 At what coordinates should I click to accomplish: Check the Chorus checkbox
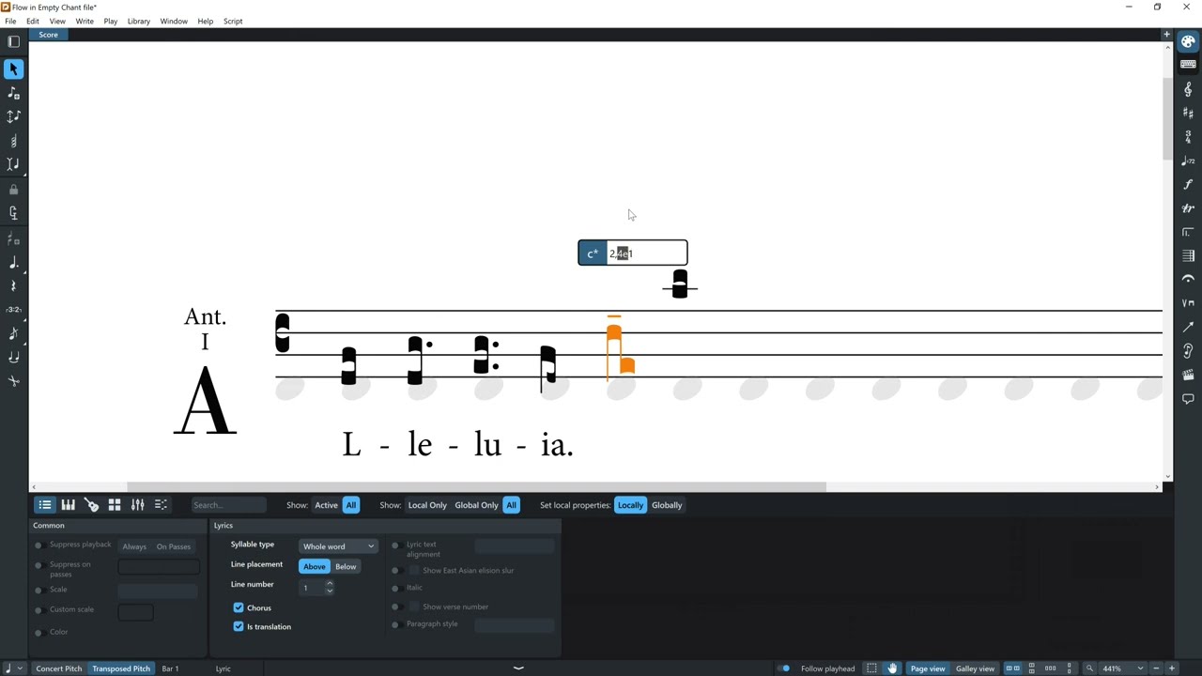[239, 607]
